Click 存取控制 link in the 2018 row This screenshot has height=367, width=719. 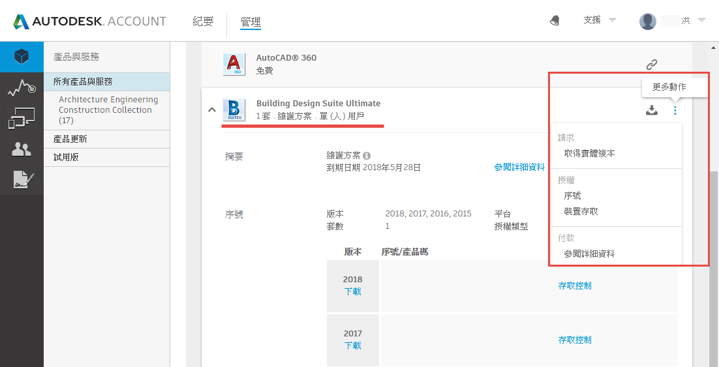coord(575,286)
